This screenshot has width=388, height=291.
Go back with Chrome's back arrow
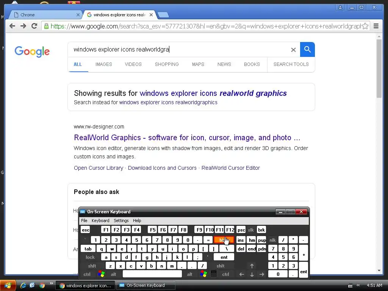click(12, 26)
